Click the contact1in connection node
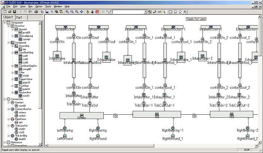The height and width of the screenshot is (153, 263). tap(57, 39)
